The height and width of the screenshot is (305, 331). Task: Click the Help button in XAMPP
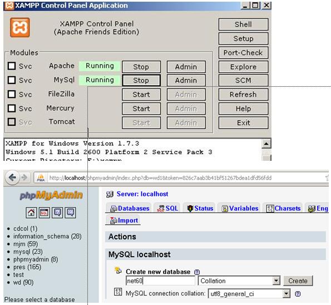244,109
